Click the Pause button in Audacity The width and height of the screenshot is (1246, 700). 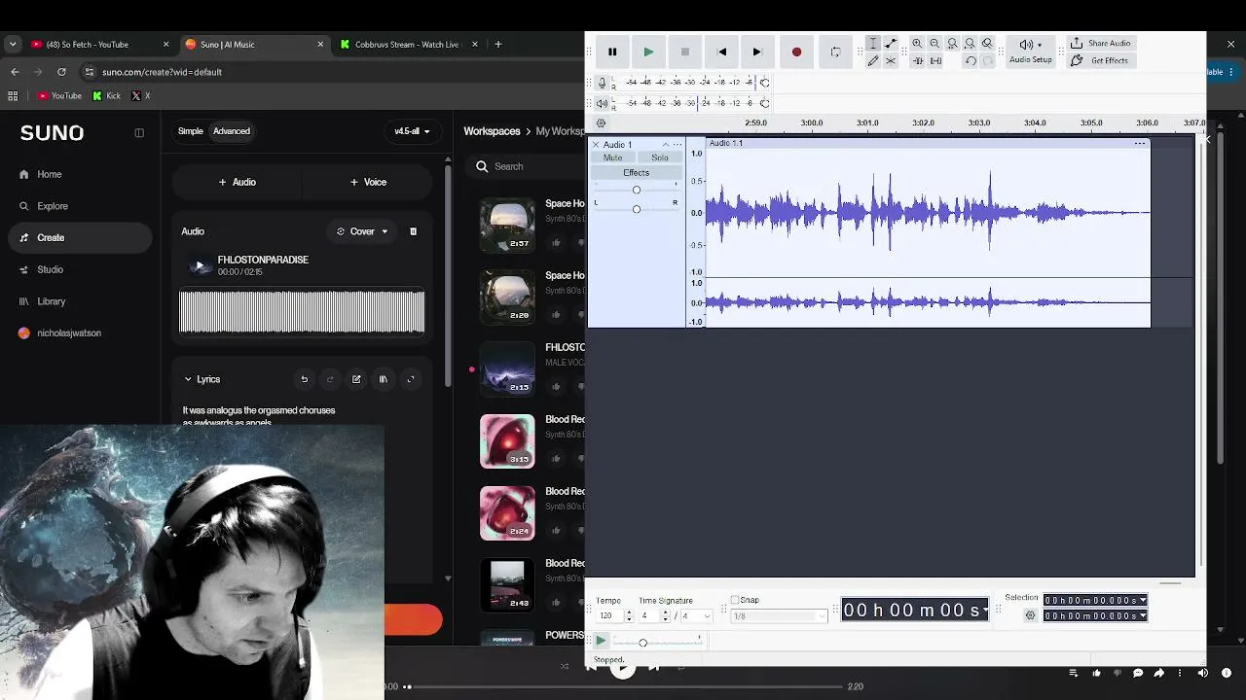point(612,52)
